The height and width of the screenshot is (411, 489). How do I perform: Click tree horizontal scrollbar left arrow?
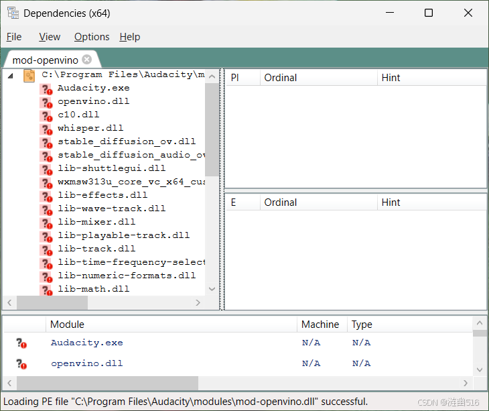(x=9, y=302)
